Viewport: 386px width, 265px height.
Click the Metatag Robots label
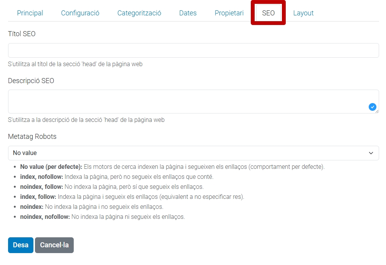[x=32, y=137]
